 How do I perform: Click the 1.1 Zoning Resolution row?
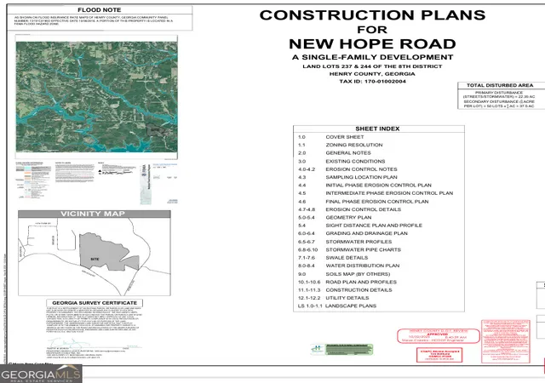tap(341, 145)
